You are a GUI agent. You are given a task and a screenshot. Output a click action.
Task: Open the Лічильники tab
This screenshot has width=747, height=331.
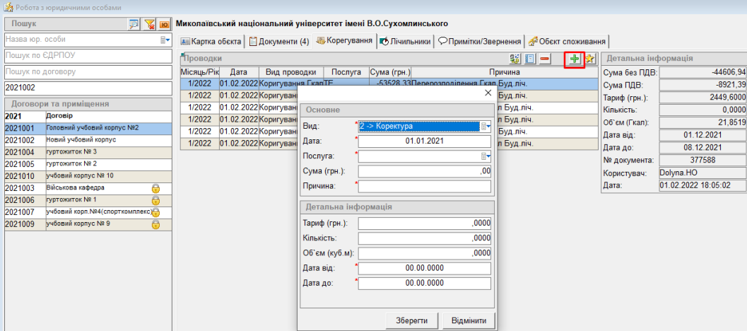click(406, 41)
